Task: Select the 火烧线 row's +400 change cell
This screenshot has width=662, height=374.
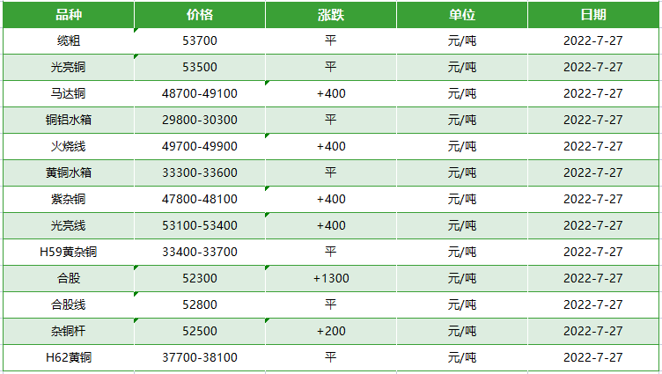Action: 331,146
